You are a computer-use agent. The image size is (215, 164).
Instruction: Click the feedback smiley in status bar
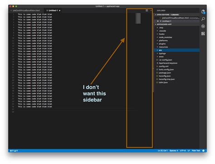point(203,150)
